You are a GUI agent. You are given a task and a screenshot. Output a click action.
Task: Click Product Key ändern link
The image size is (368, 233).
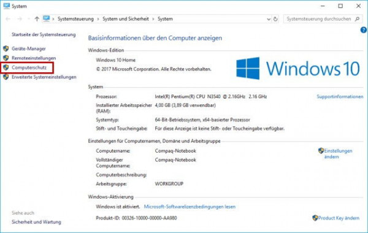(339, 218)
